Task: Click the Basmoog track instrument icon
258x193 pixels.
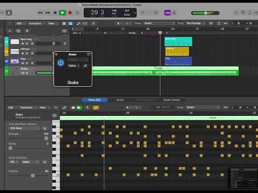Action: click(x=15, y=42)
